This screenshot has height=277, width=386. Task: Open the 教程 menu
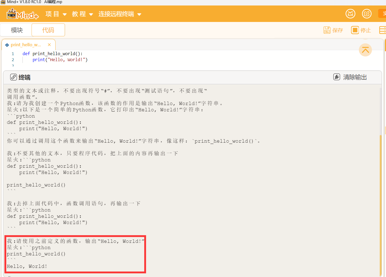82,14
